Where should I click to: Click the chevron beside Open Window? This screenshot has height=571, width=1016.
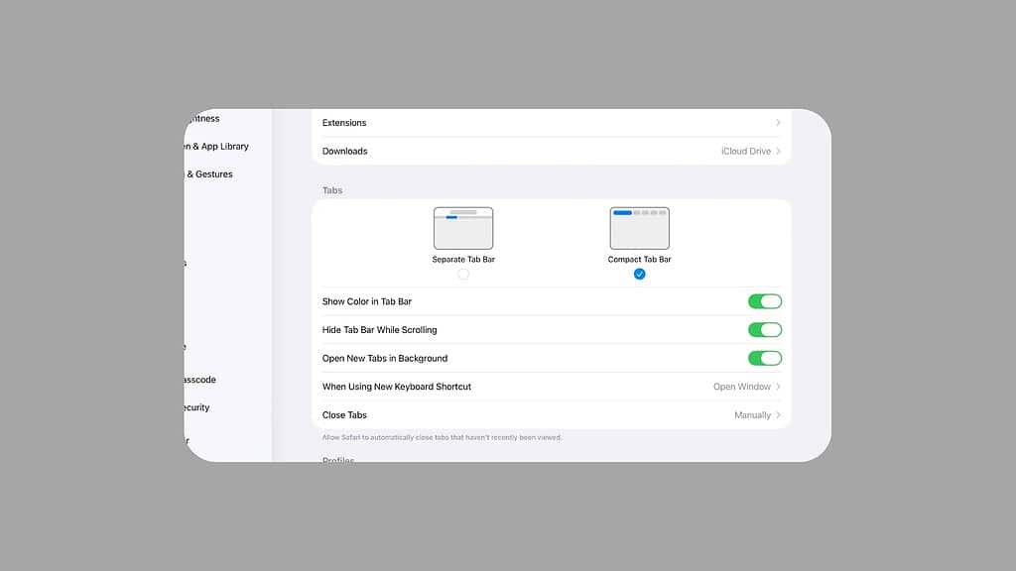[x=778, y=387]
